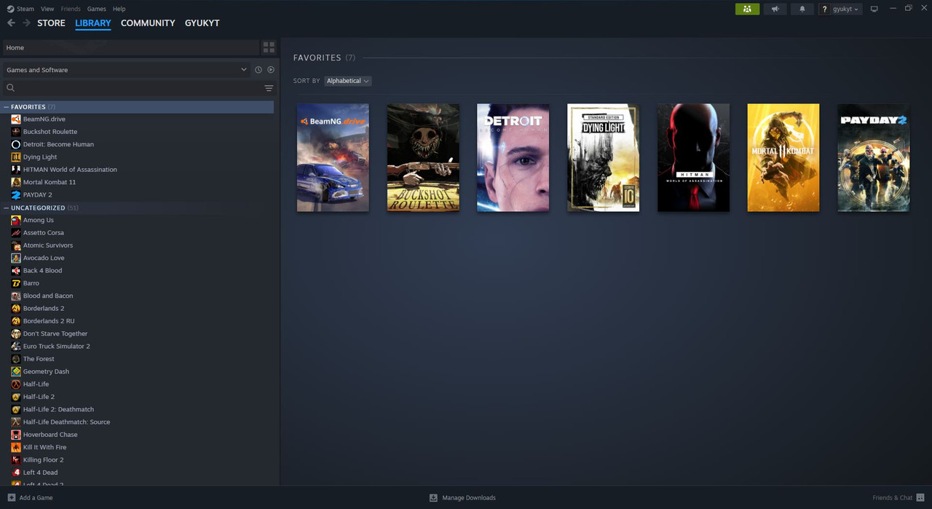Click the back navigation arrow
The height and width of the screenshot is (509, 932).
pyautogui.click(x=11, y=23)
